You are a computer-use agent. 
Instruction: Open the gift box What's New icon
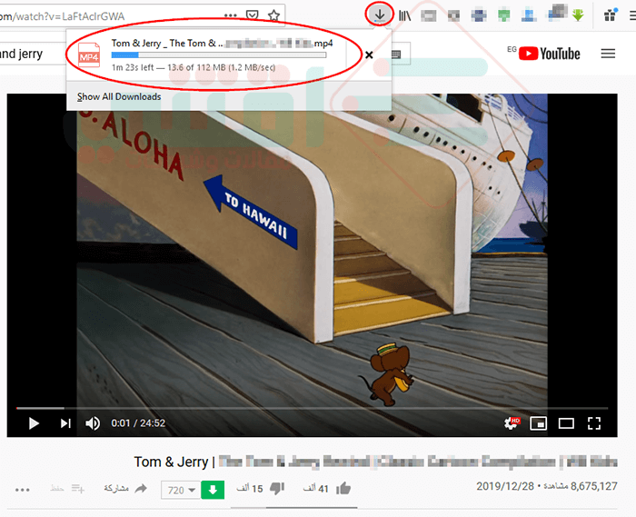coord(610,15)
